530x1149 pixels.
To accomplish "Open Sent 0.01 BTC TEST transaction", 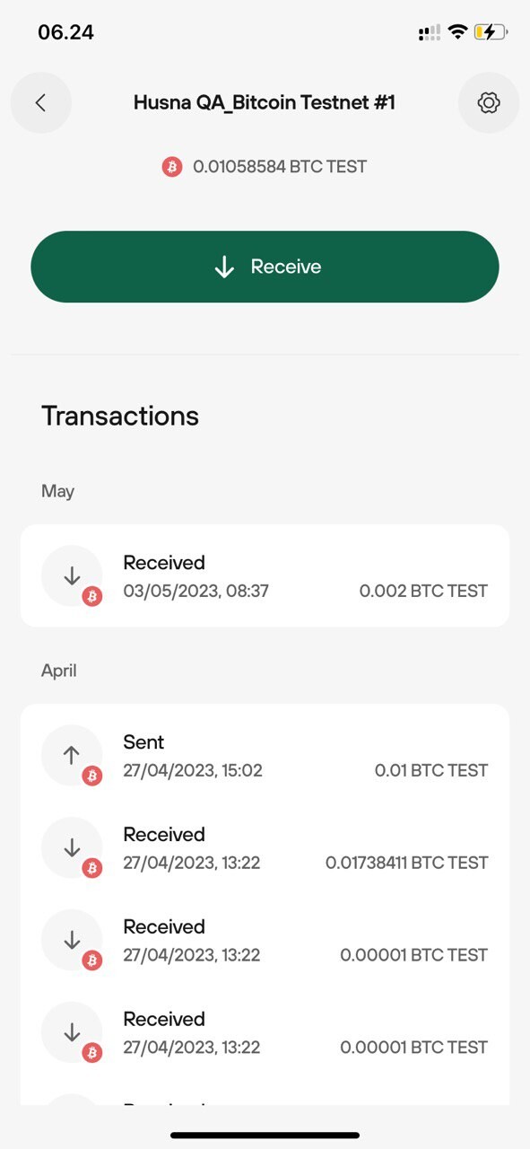I will pyautogui.click(x=265, y=755).
